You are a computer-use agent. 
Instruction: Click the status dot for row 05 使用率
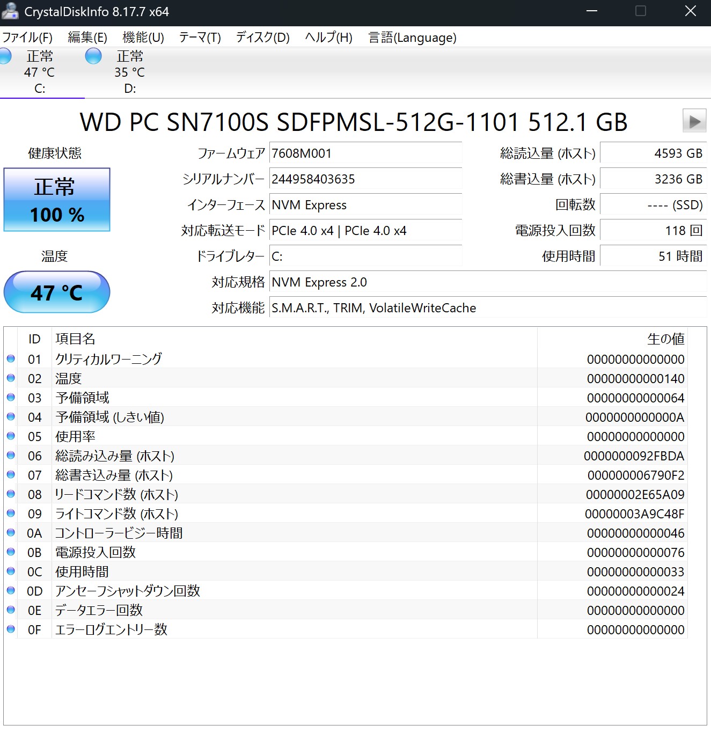pyautogui.click(x=11, y=436)
